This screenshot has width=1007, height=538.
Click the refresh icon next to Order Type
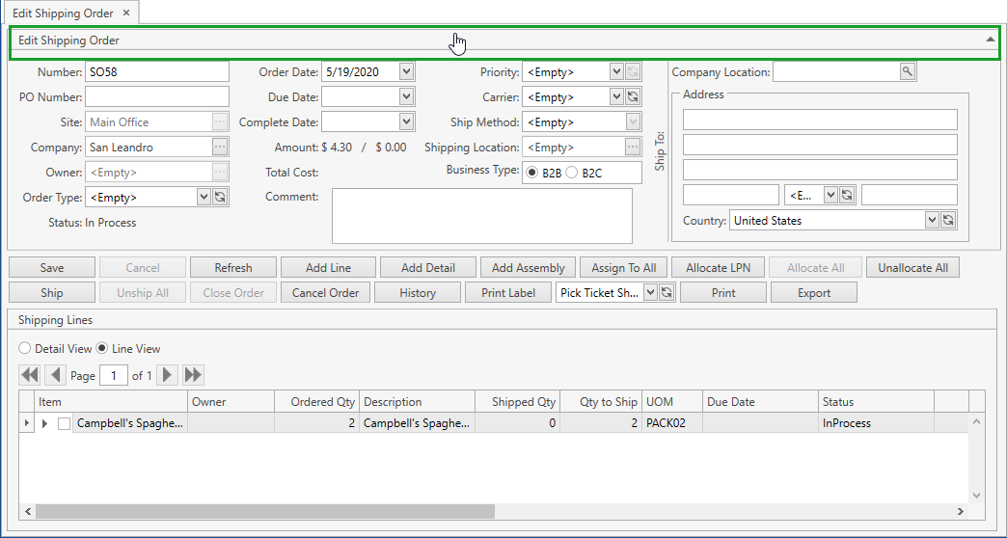coord(220,197)
